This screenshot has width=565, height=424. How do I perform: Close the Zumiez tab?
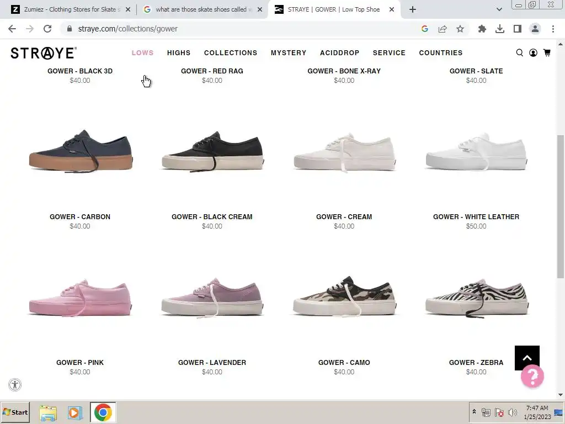(x=127, y=10)
